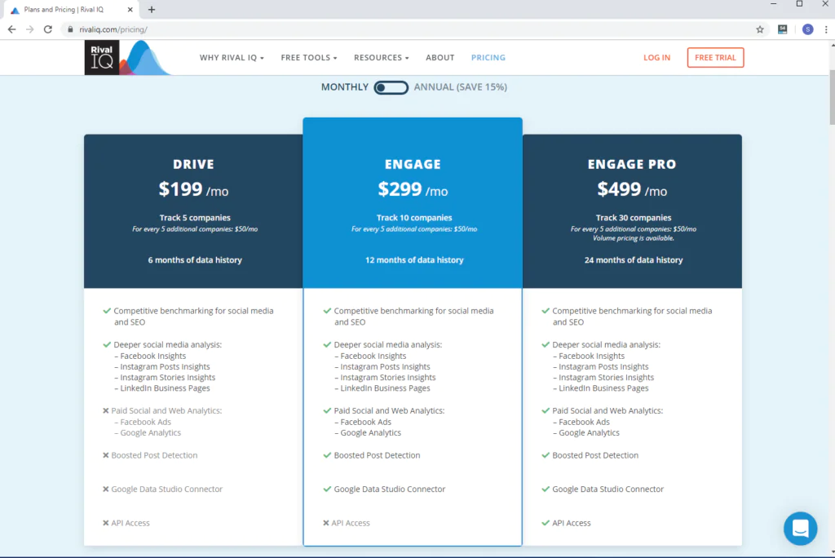Click Paid Social and Web Analytics in Drive column
Viewport: 835px width, 558px height.
[166, 410]
